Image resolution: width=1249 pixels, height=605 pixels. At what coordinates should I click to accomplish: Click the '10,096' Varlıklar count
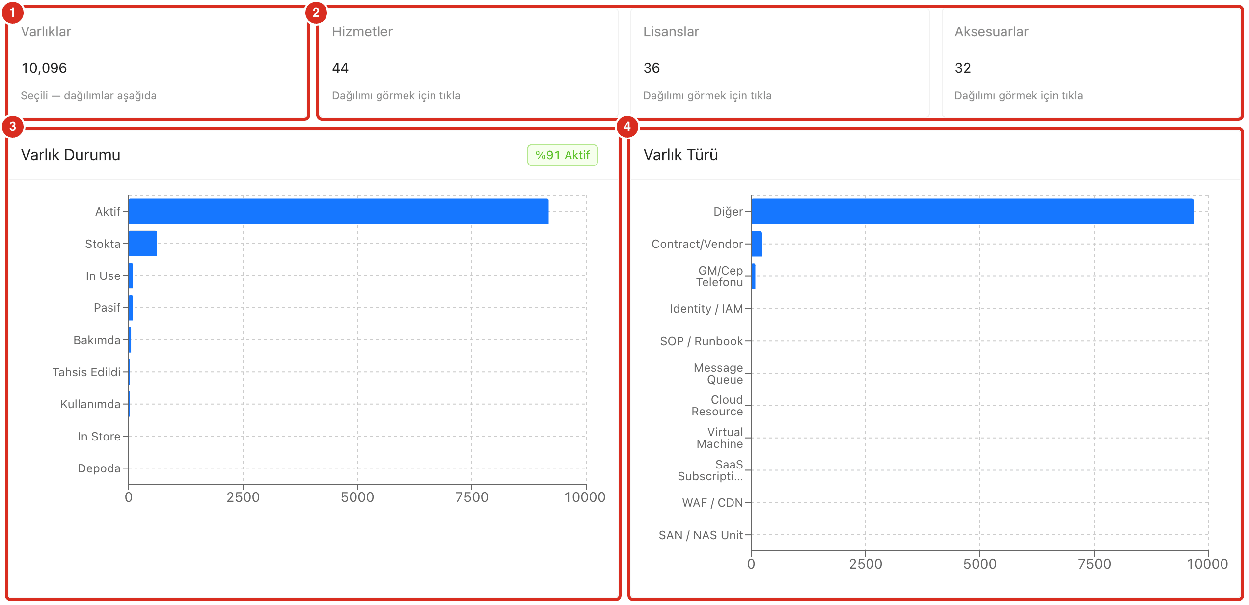click(44, 68)
